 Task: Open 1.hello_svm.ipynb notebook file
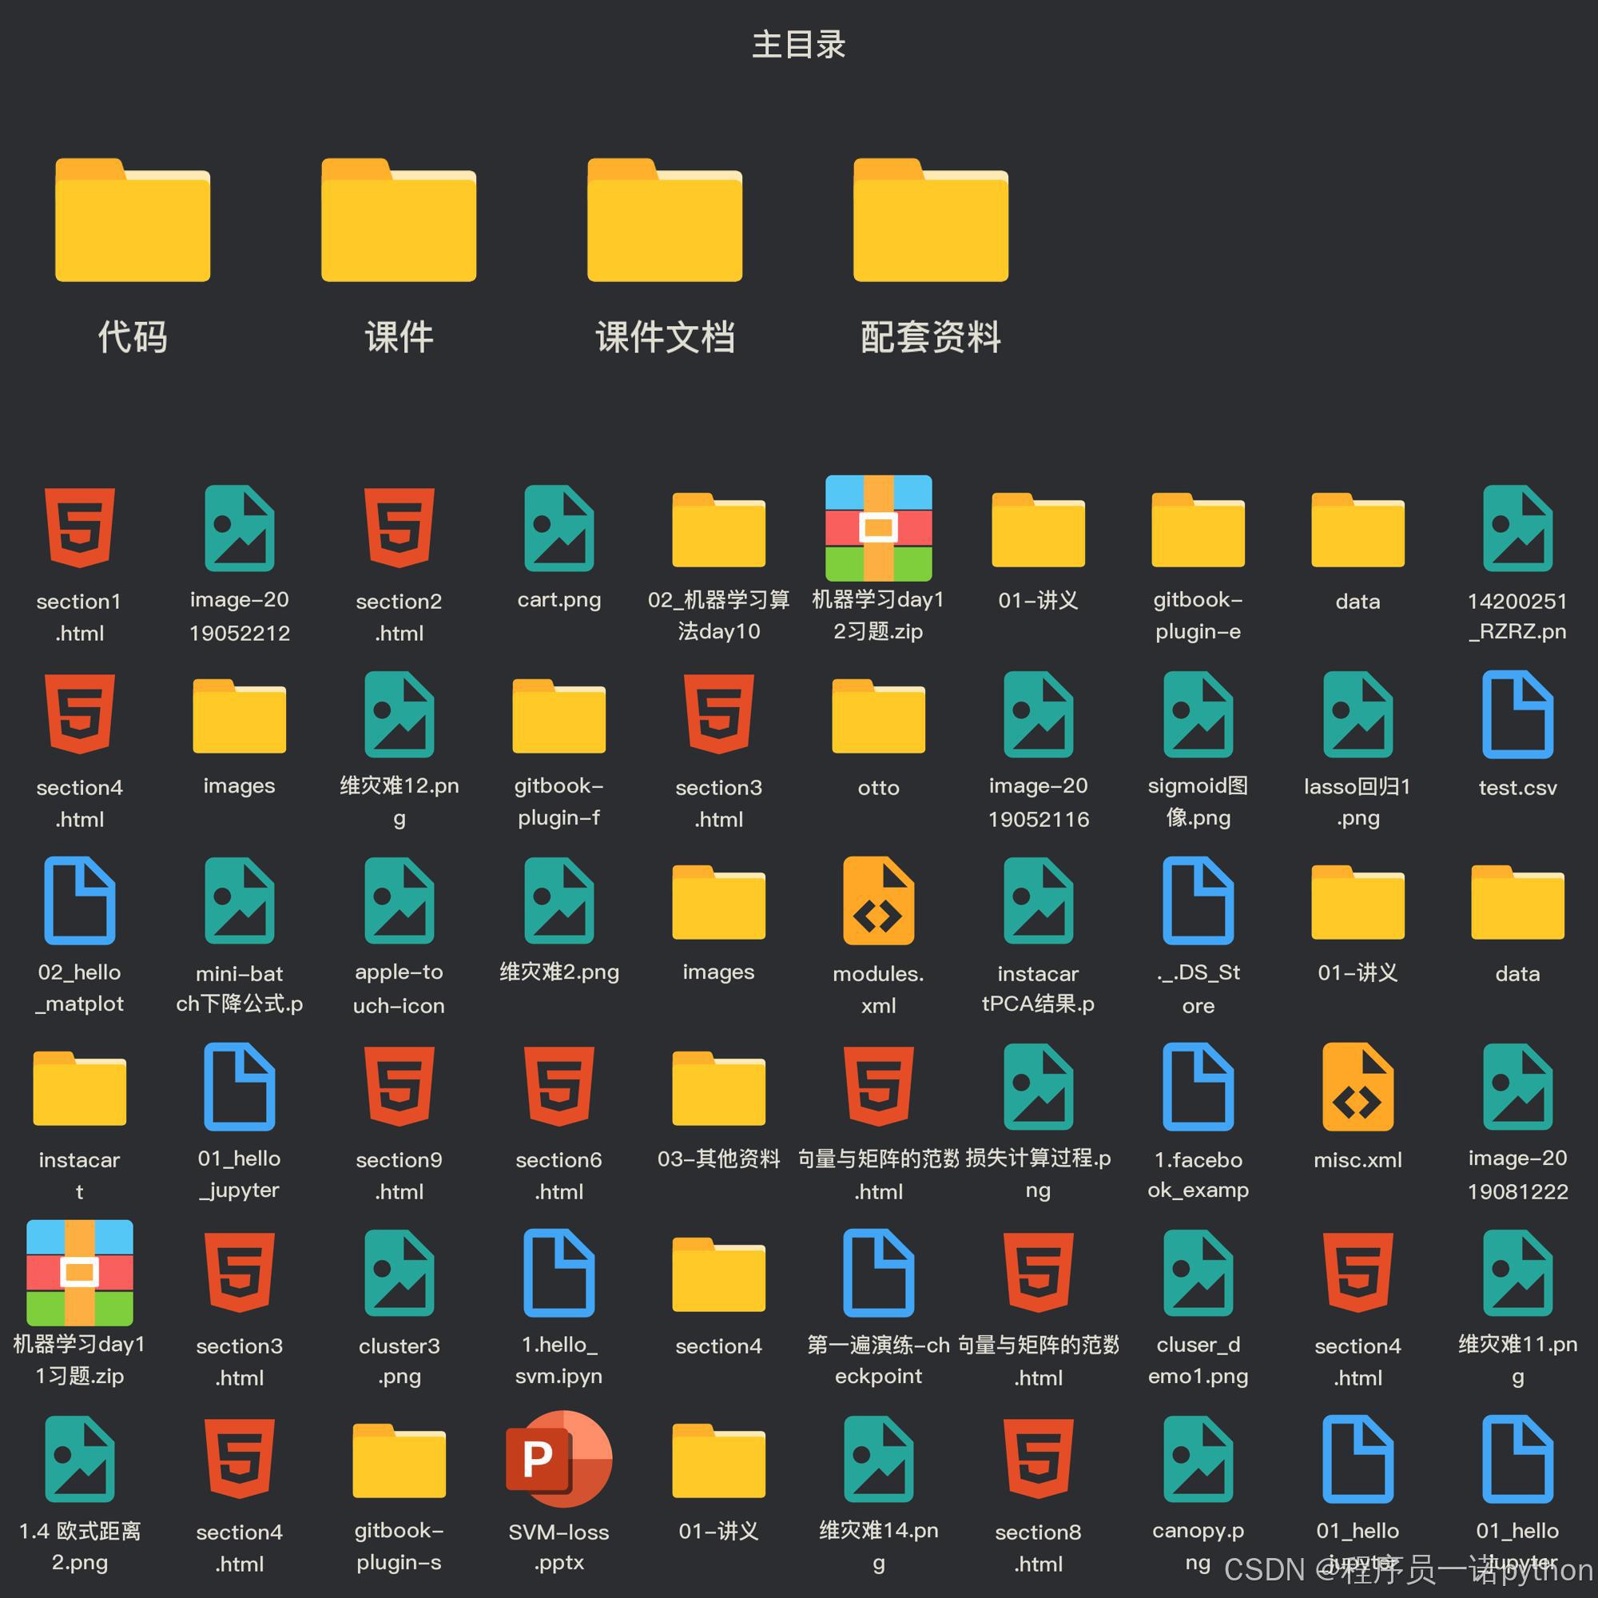[x=559, y=1273]
